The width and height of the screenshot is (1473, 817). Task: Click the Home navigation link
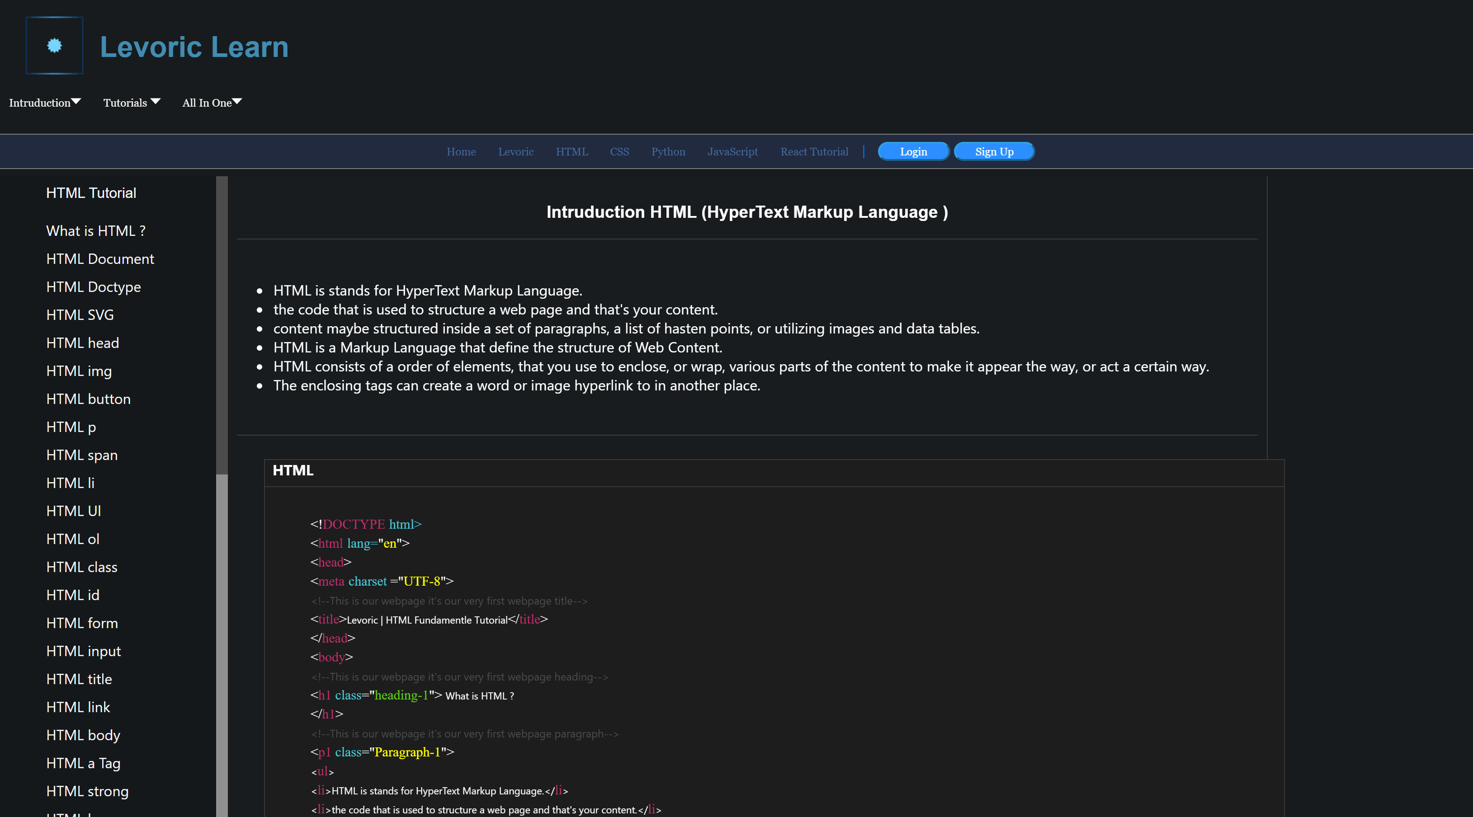pos(461,151)
